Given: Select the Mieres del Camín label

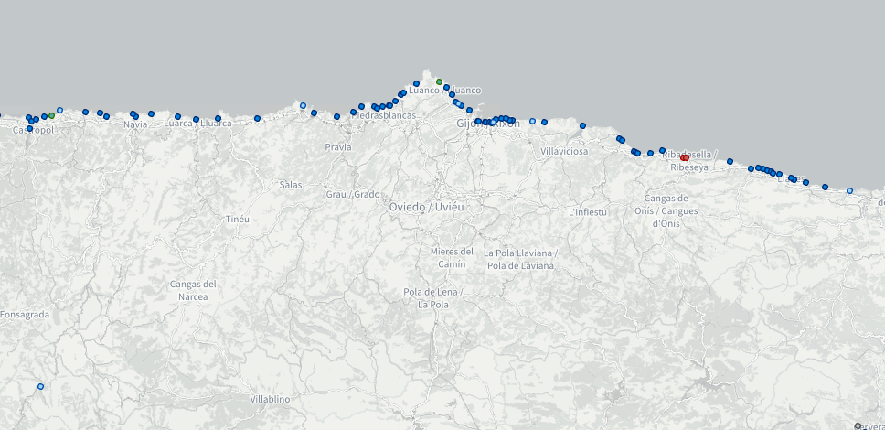Looking at the screenshot, I should (452, 258).
